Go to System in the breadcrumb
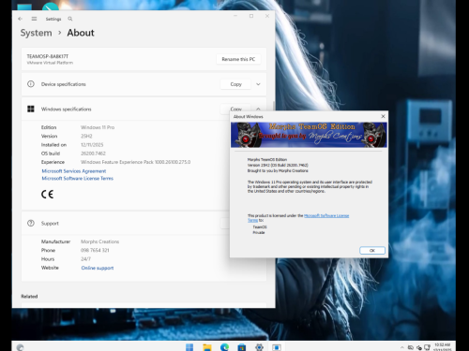 (x=37, y=33)
